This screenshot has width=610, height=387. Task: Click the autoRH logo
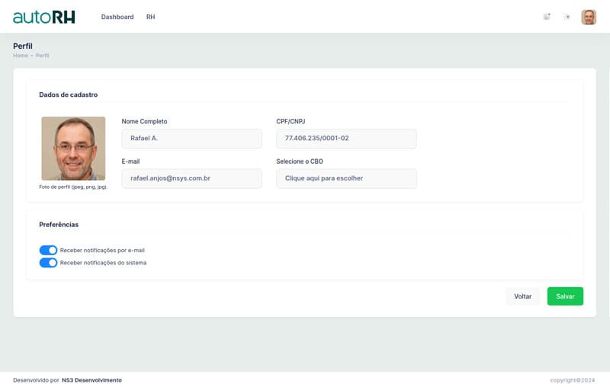pos(44,17)
